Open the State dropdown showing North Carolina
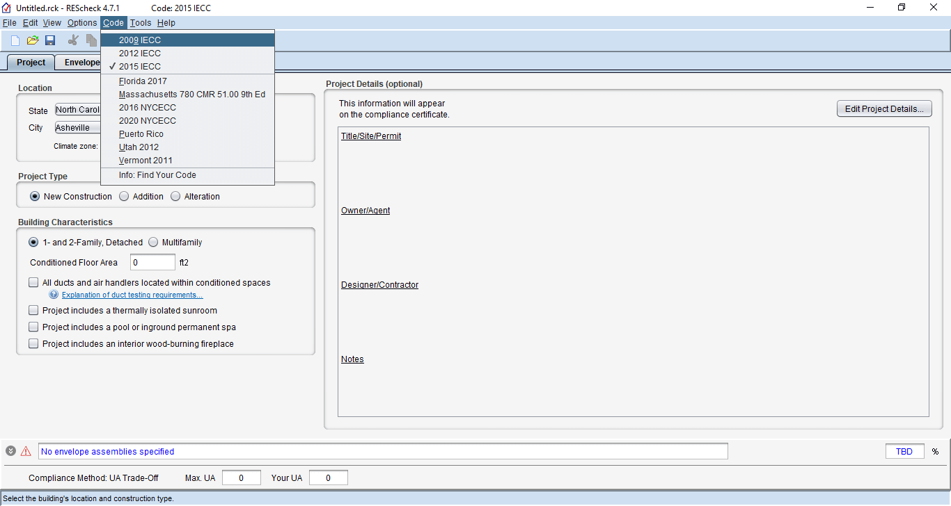The height and width of the screenshot is (506, 951). click(x=78, y=110)
